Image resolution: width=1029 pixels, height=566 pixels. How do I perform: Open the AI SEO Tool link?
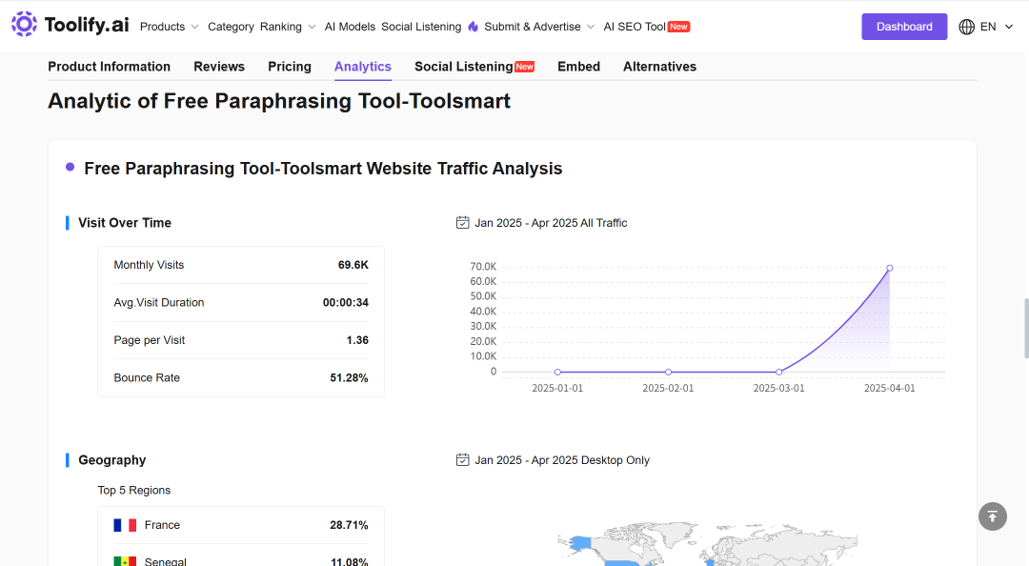click(x=635, y=27)
